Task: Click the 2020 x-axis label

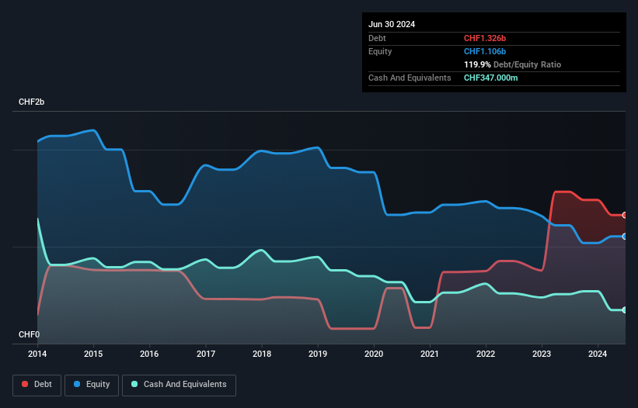Action: pos(374,354)
